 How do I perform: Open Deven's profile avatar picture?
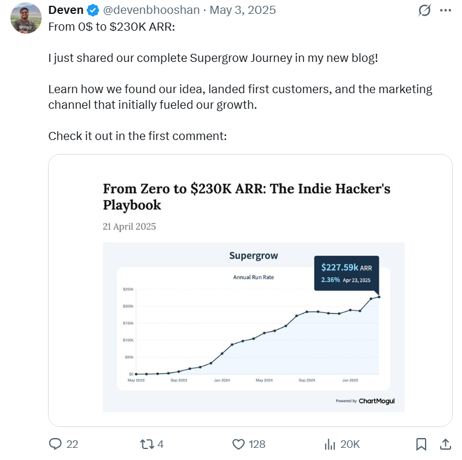tap(26, 18)
